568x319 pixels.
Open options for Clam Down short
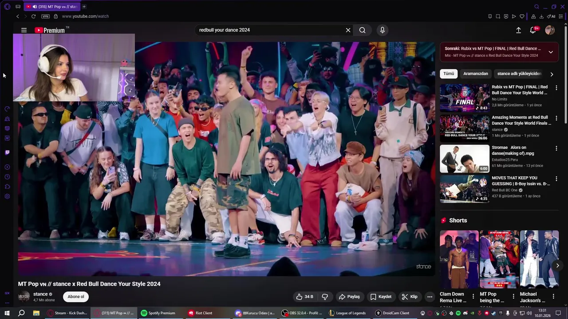473,296
